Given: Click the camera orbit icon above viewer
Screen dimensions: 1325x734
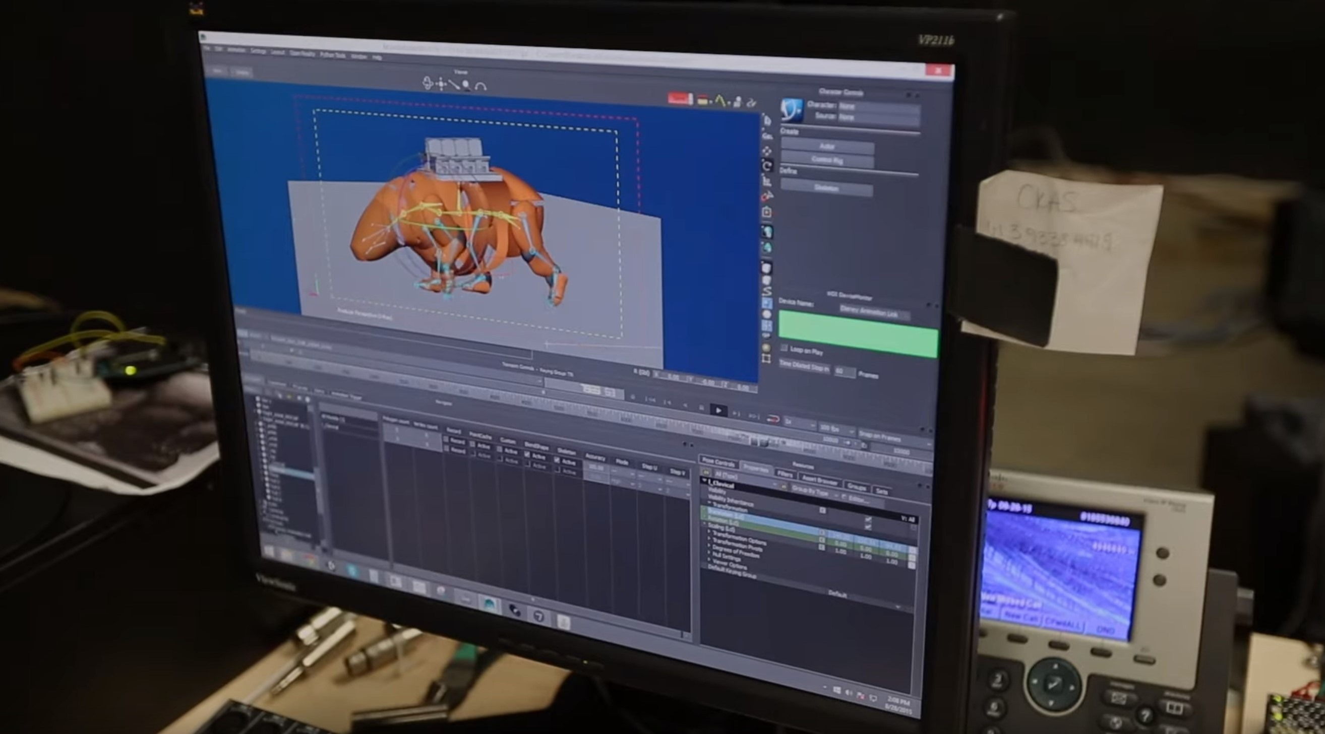Looking at the screenshot, I should click(428, 83).
